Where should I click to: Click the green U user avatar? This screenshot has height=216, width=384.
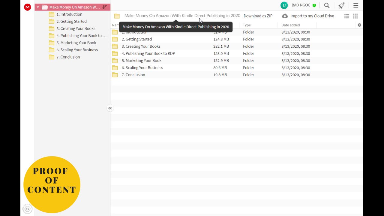[284, 5]
